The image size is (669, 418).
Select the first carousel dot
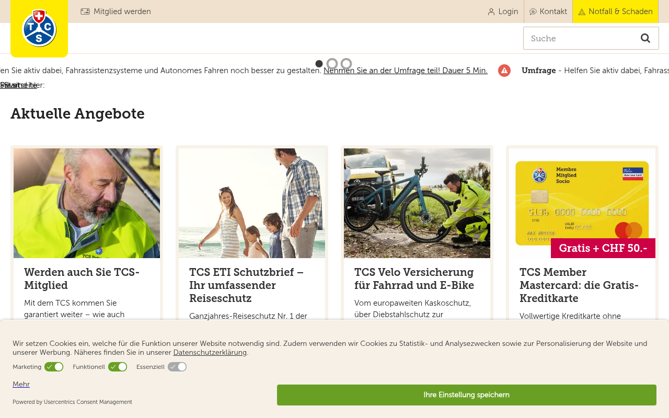(319, 64)
